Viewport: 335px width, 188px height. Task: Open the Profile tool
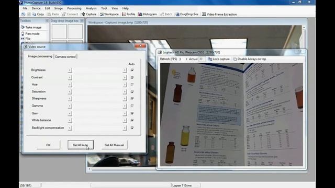tap(128, 14)
